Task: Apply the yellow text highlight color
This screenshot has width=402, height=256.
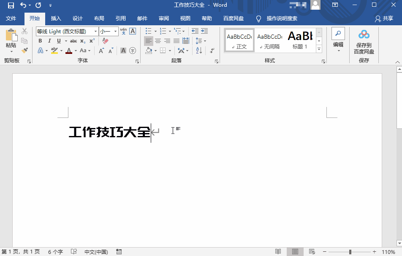Action: 54,51
